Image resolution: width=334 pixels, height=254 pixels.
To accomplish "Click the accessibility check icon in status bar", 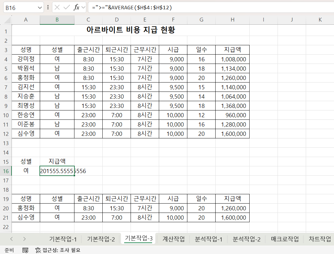I will click(x=38, y=250).
